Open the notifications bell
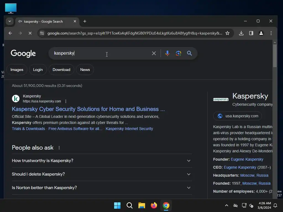The width and height of the screenshot is (283, 212). tap(275, 205)
